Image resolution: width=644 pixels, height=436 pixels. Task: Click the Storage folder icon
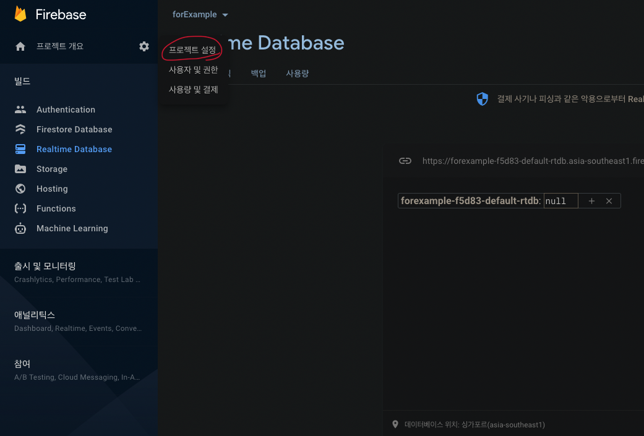pyautogui.click(x=20, y=169)
